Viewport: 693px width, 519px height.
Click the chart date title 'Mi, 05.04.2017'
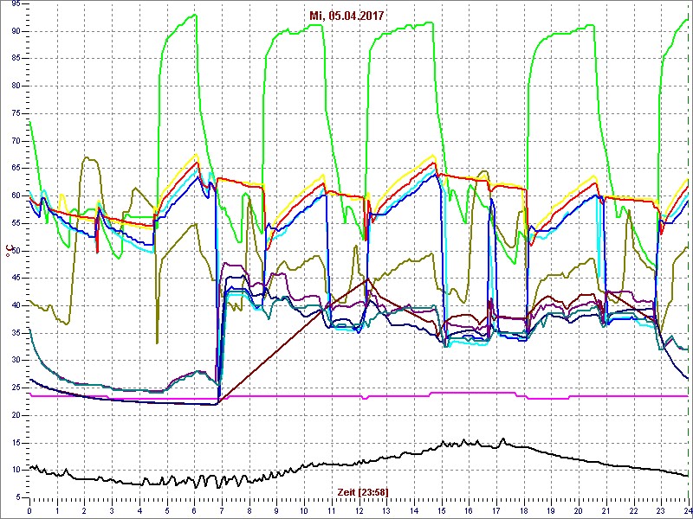pos(346,16)
